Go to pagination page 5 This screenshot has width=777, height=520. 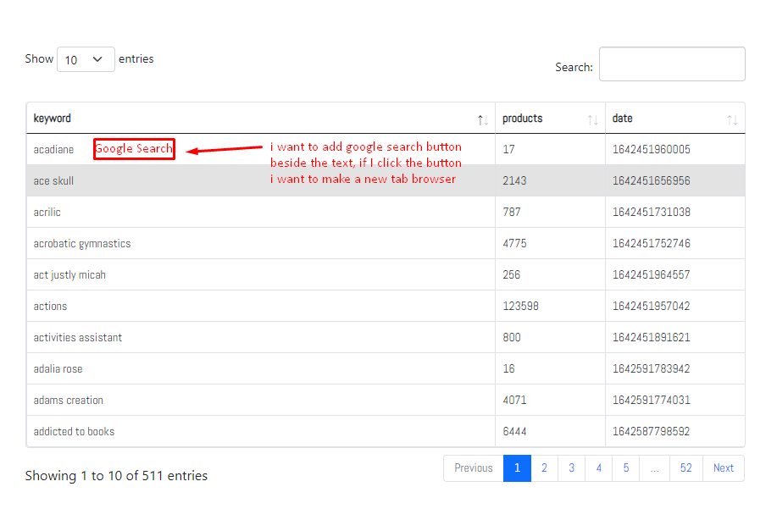point(626,468)
